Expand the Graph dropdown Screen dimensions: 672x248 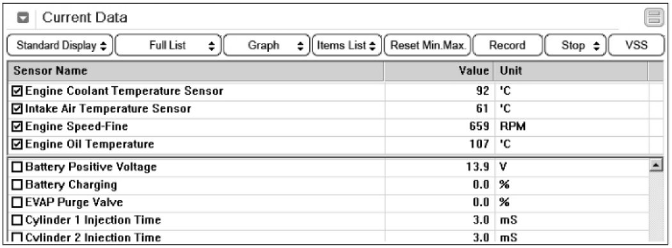[x=266, y=45]
